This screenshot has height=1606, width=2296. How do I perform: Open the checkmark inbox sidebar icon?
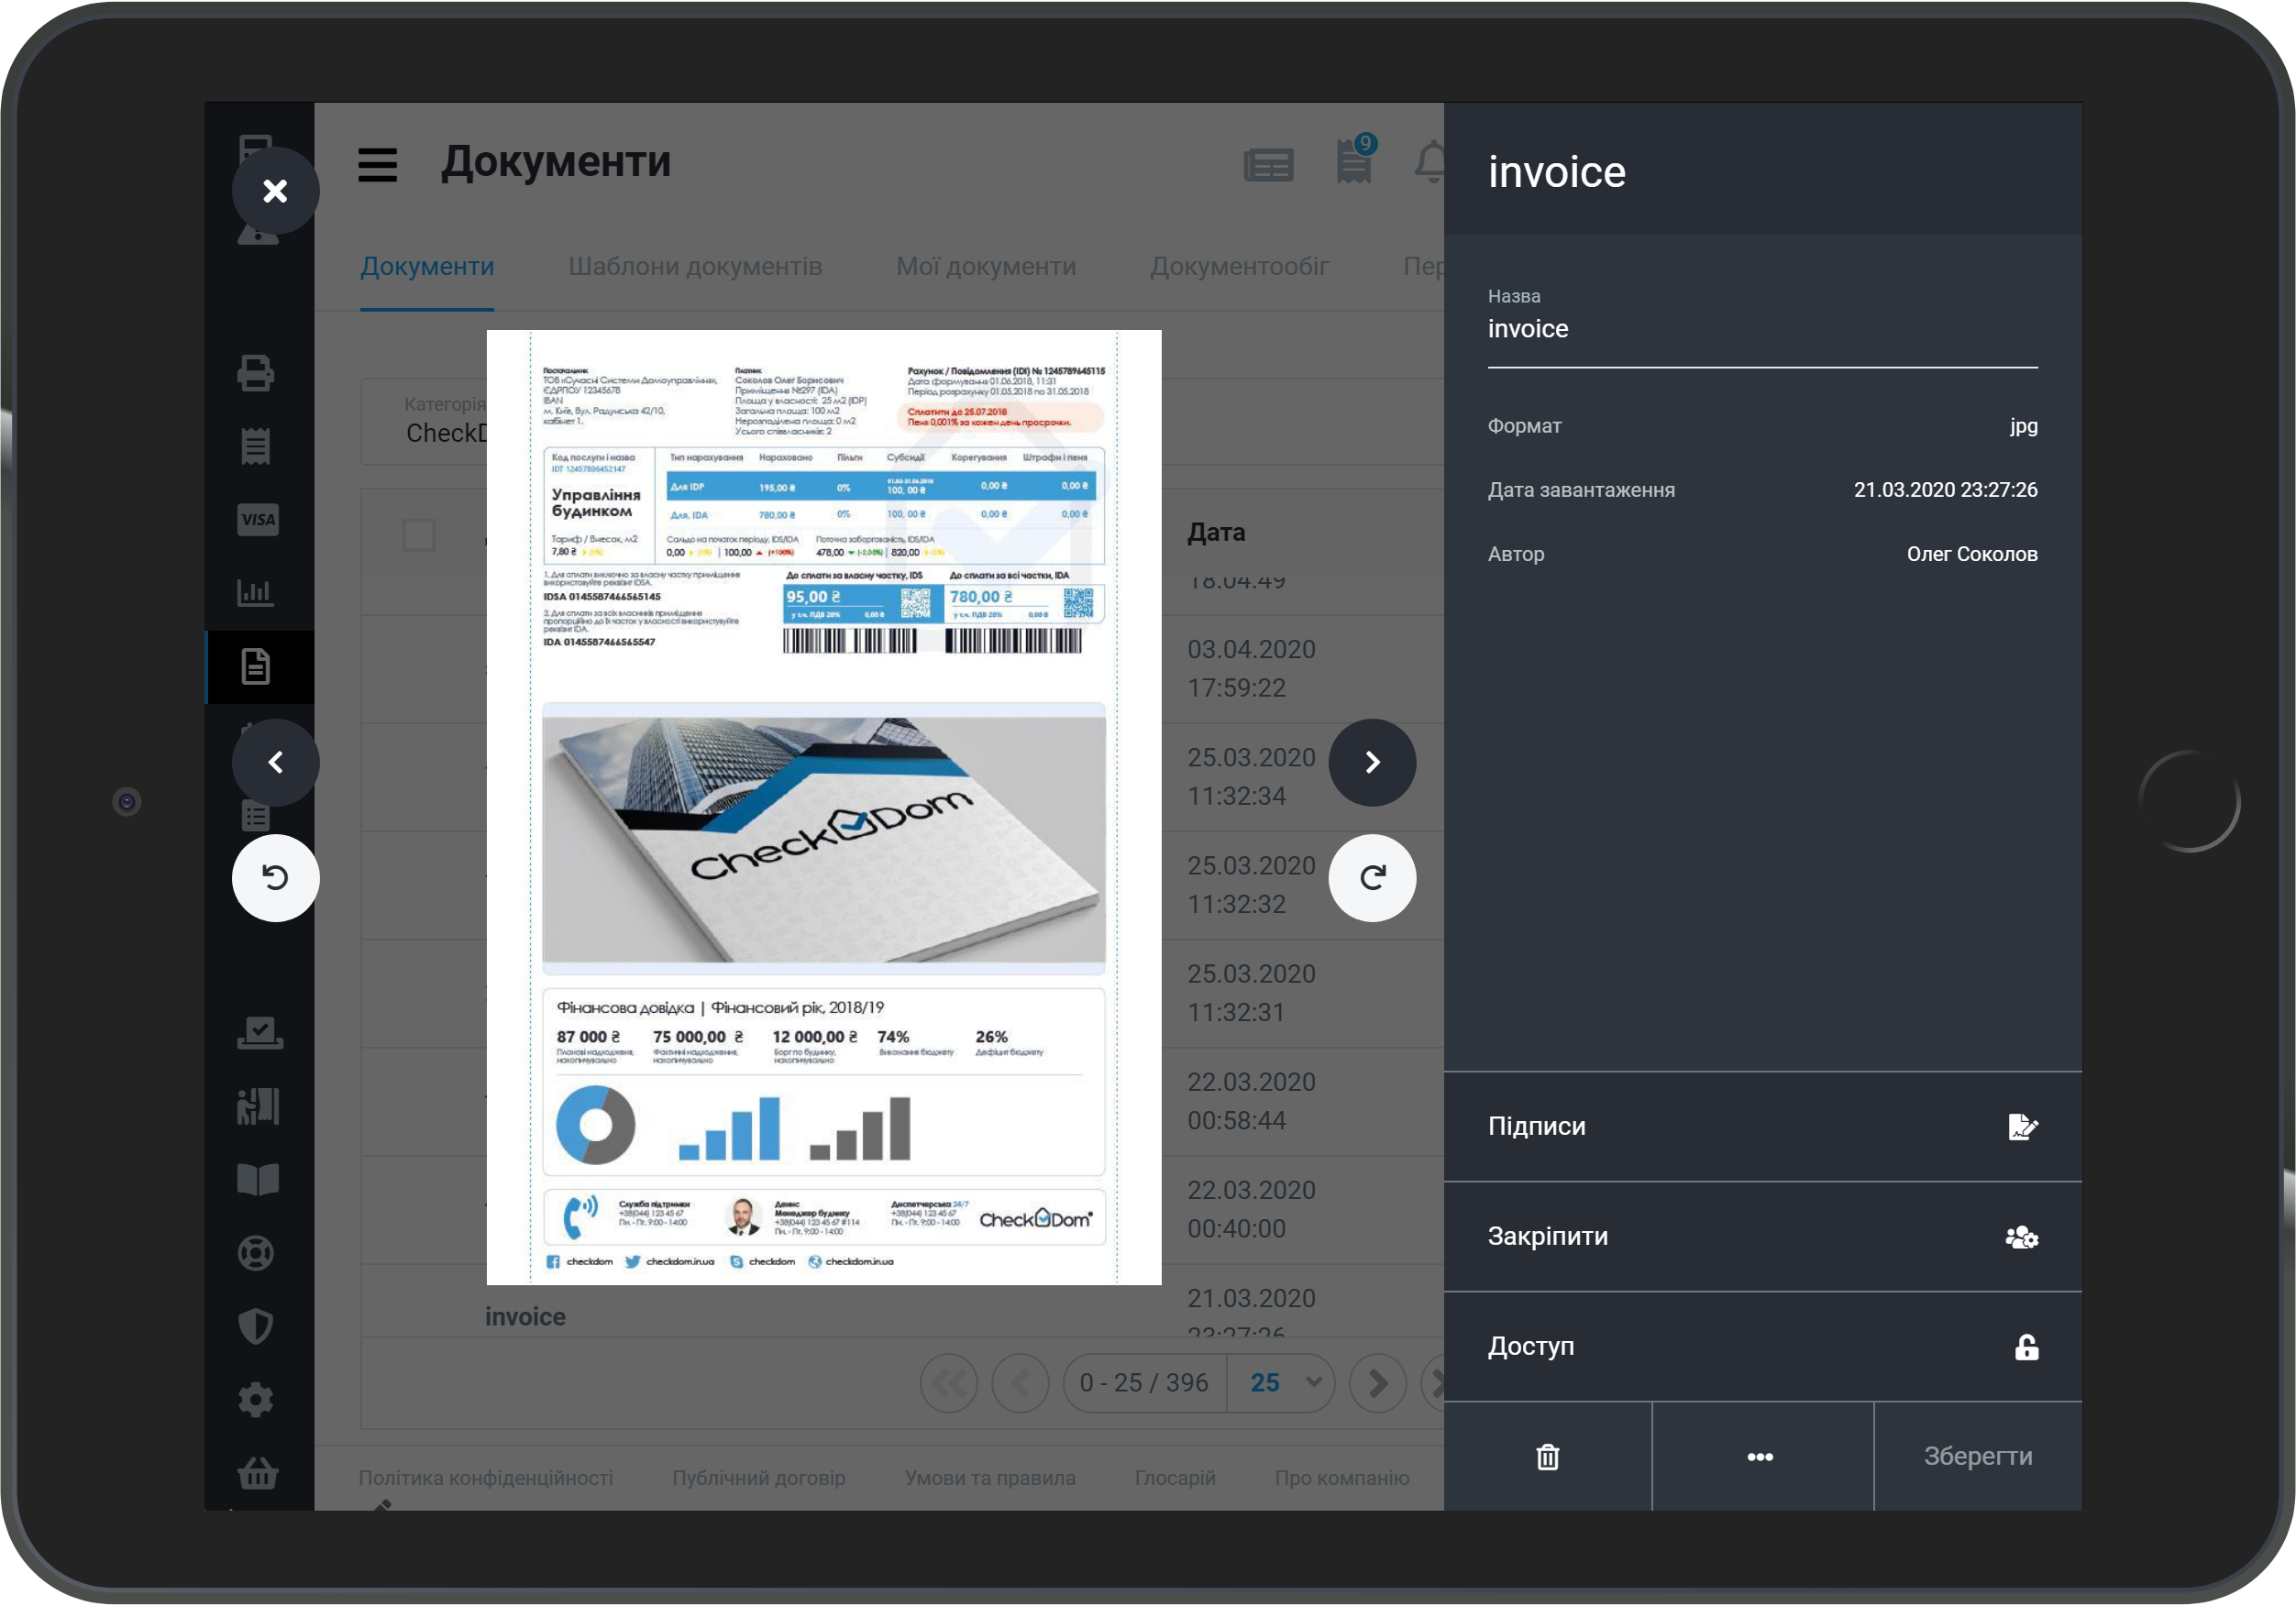(259, 1032)
